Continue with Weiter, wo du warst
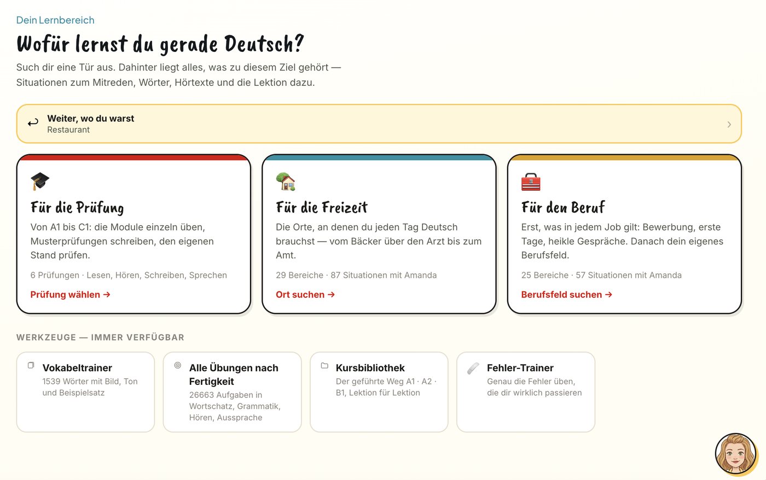Image resolution: width=766 pixels, height=480 pixels. pos(379,124)
